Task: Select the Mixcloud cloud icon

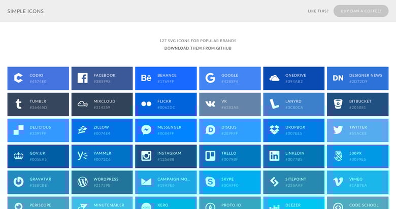Action: (x=82, y=104)
